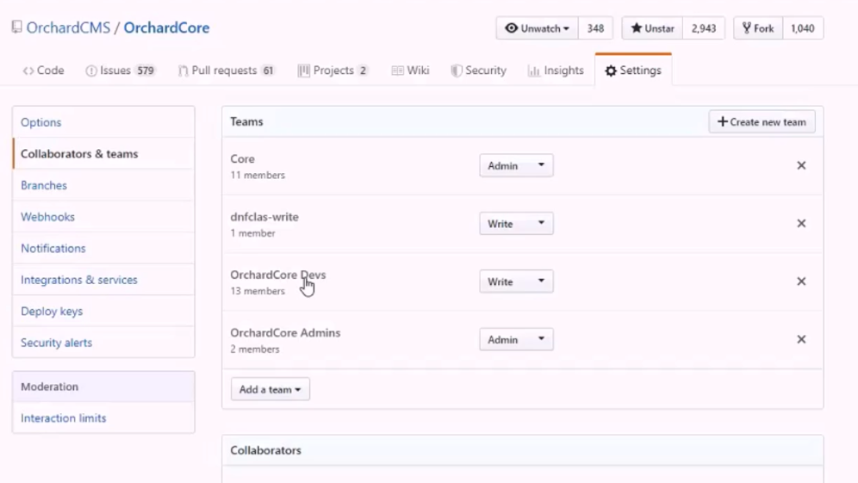This screenshot has width=858, height=483.
Task: Click the Unstar button
Action: [652, 28]
